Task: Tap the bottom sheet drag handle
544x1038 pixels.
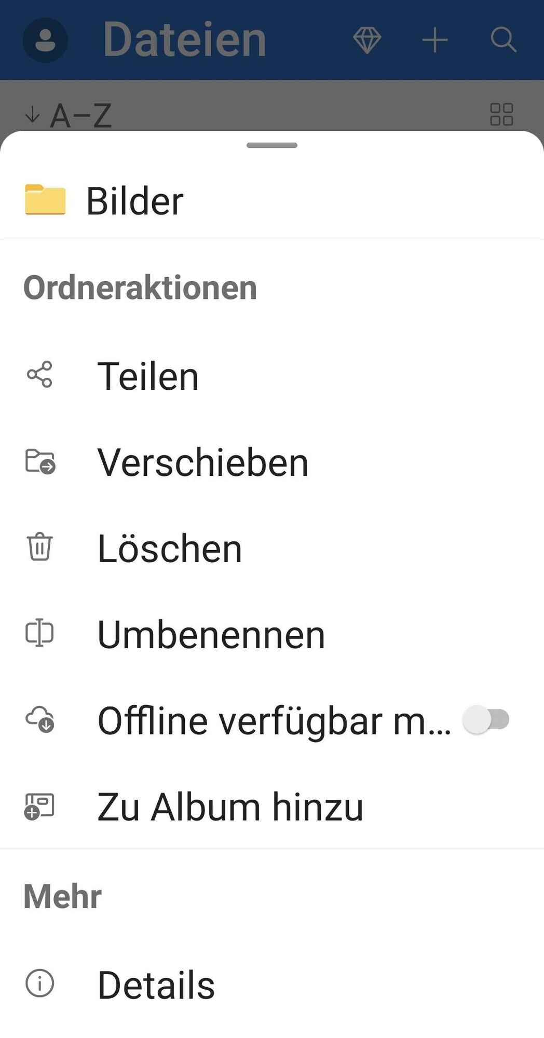Action: pos(272,145)
